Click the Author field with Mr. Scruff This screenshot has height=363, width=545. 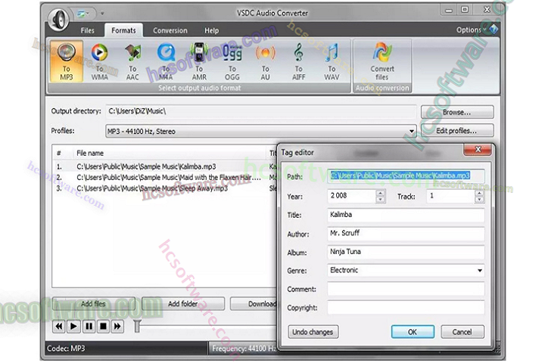[x=406, y=234]
